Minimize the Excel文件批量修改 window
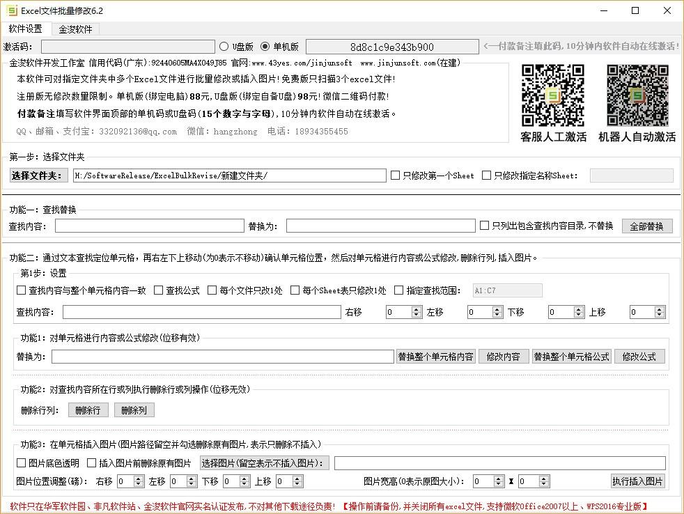 click(x=604, y=10)
